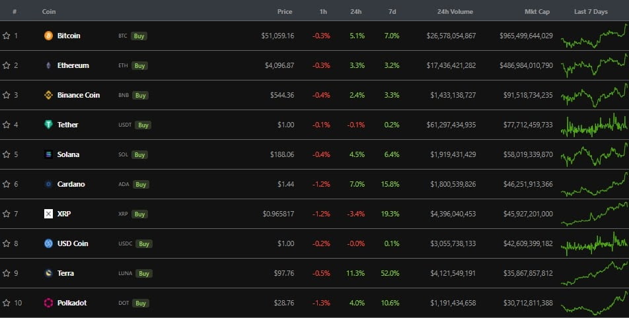Click the Bitcoin coin logo icon
Screen dimensions: 629x318
point(48,36)
